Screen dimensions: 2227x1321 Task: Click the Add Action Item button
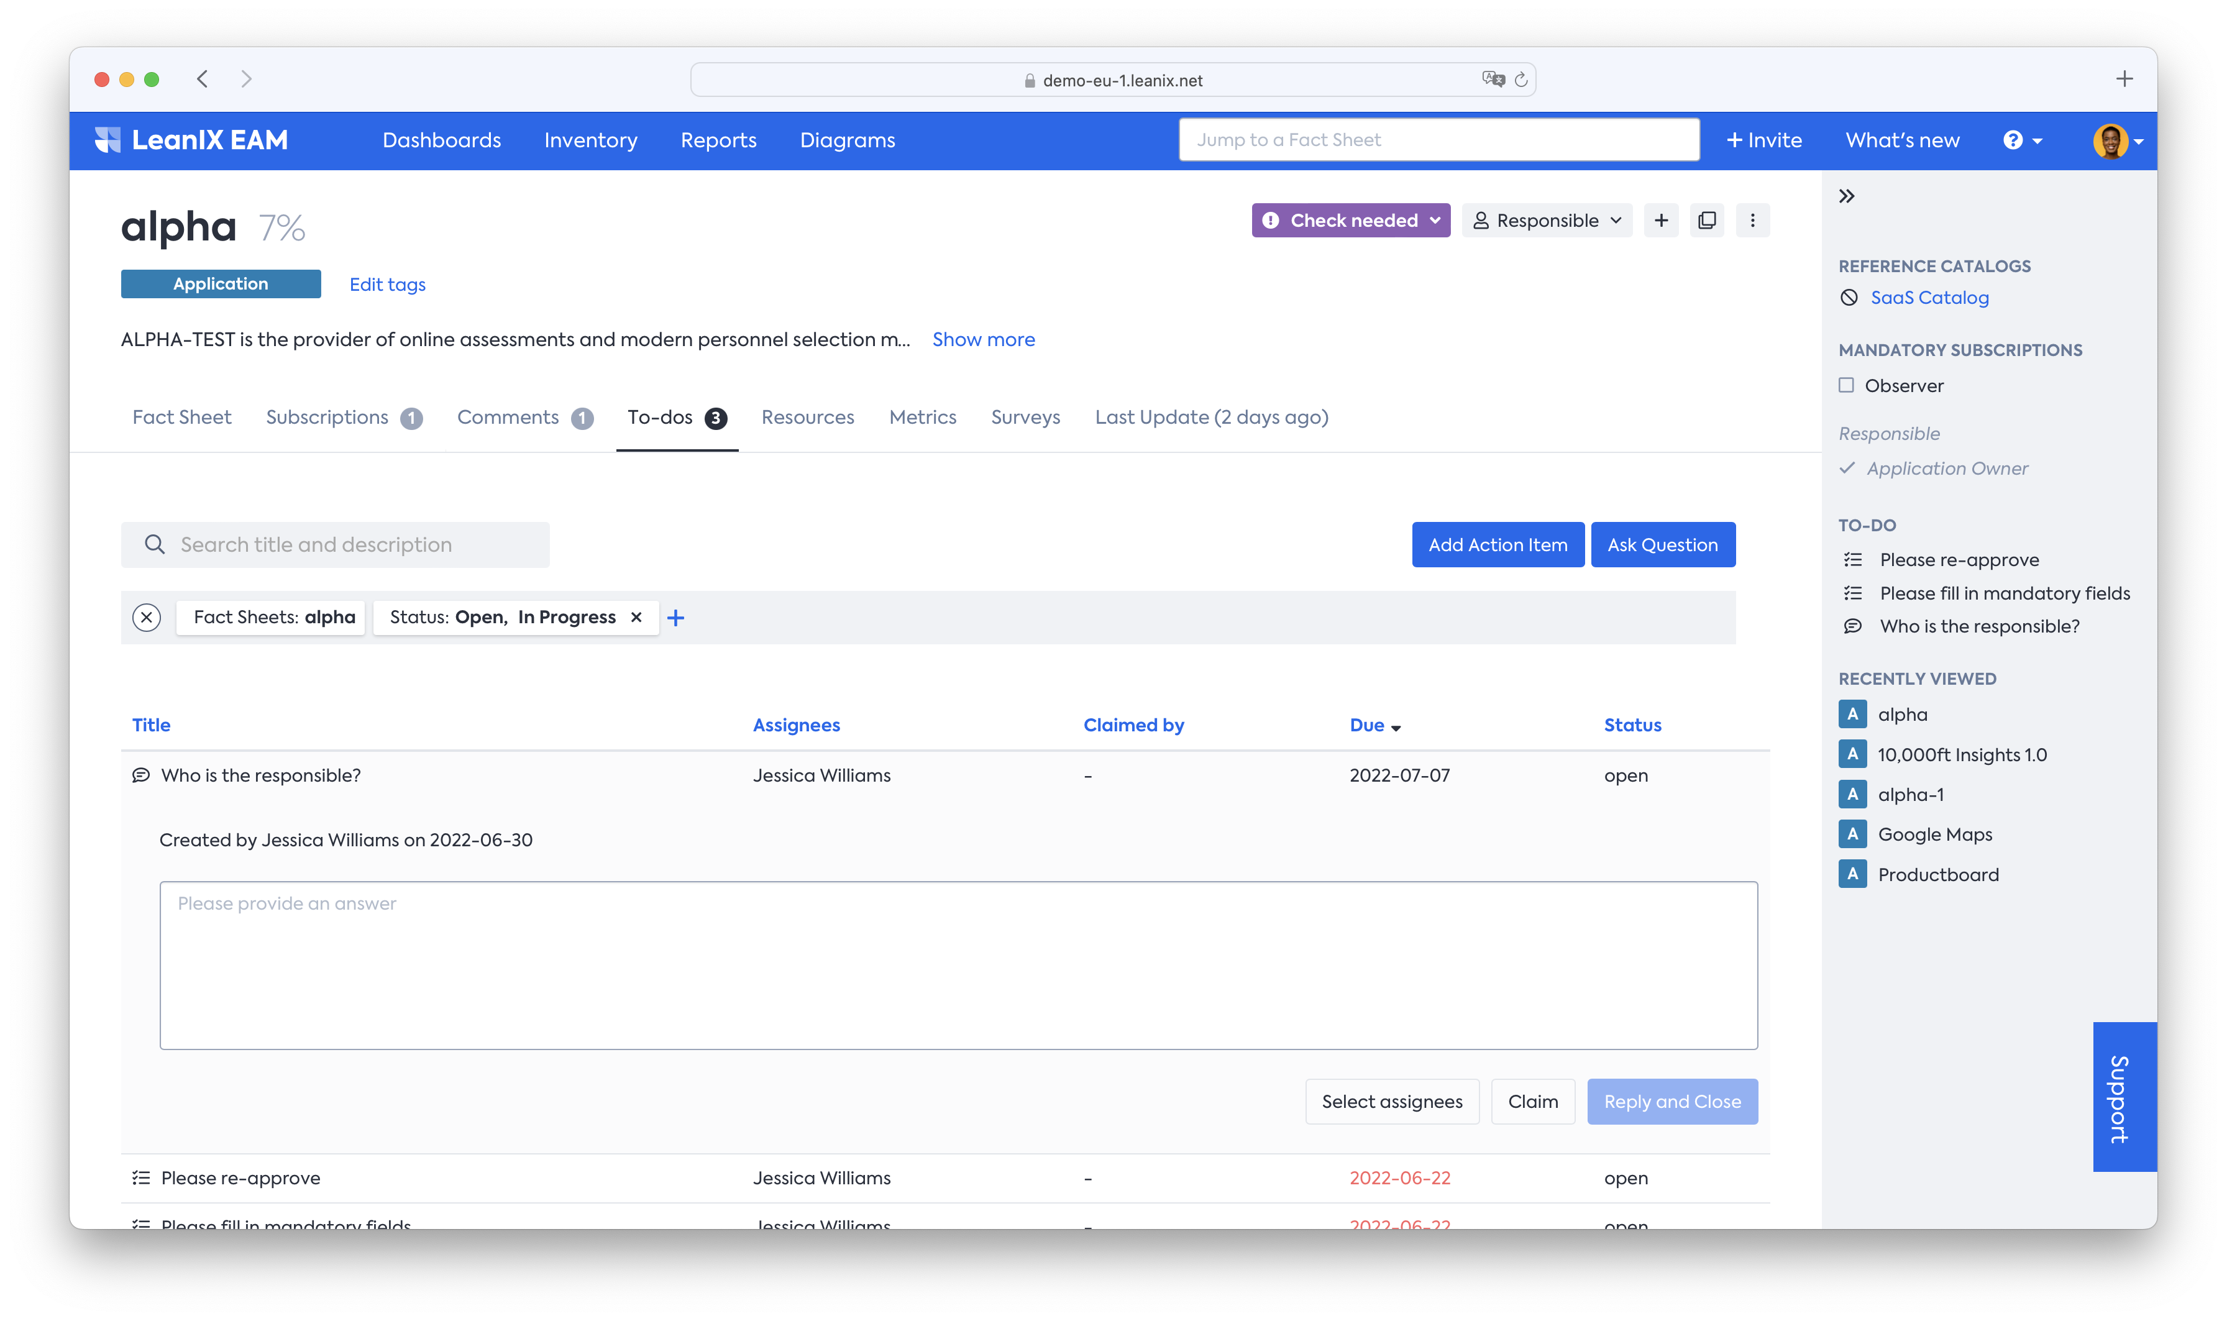1498,544
